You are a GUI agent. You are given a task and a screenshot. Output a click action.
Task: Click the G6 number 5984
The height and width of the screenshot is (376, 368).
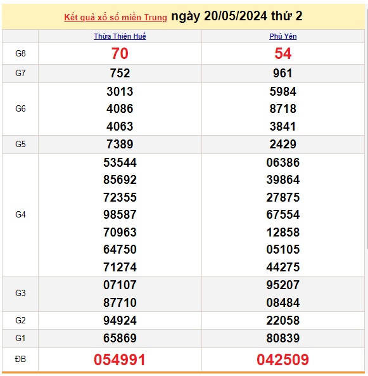(x=283, y=91)
